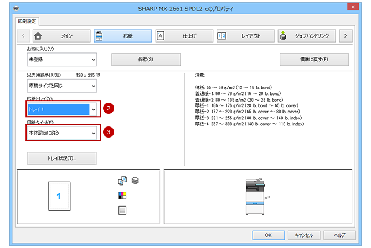Expand the 給紙トレイ dropdown showing トレイ 1

[x=62, y=109]
